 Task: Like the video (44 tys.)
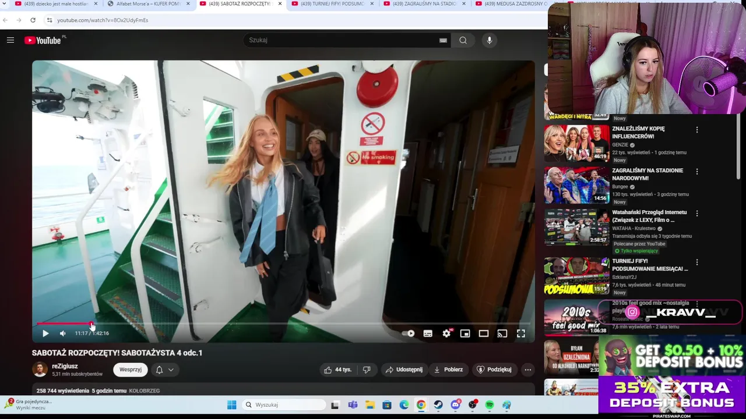pyautogui.click(x=338, y=370)
